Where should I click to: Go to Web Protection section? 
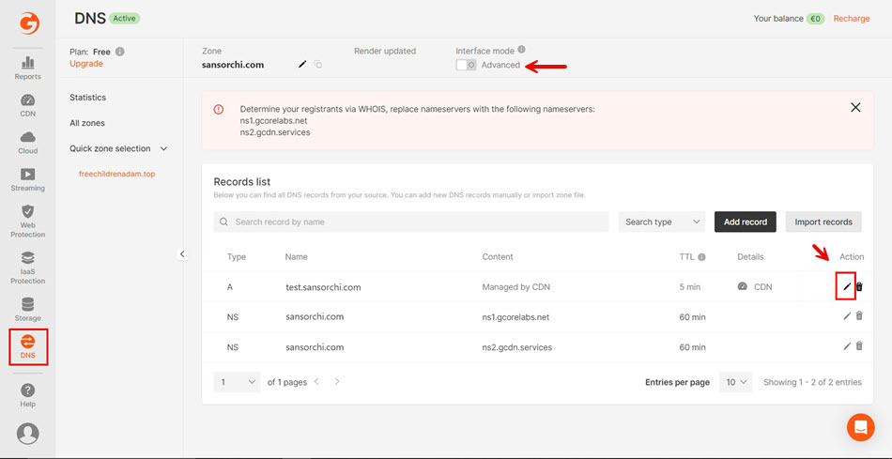click(x=27, y=222)
